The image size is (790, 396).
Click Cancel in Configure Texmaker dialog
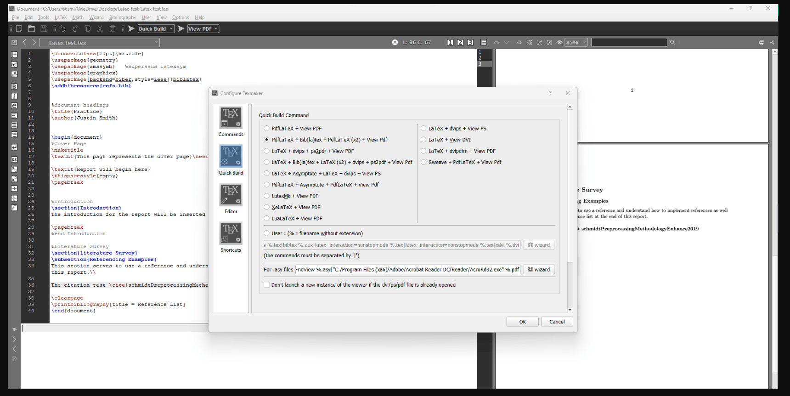pos(557,322)
